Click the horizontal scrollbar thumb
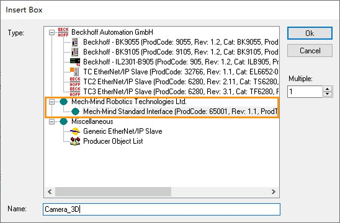This screenshot has height=223, width=340. (113, 191)
